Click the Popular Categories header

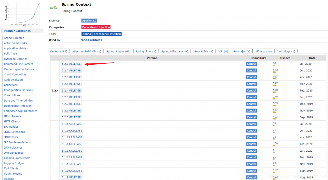[22, 31]
